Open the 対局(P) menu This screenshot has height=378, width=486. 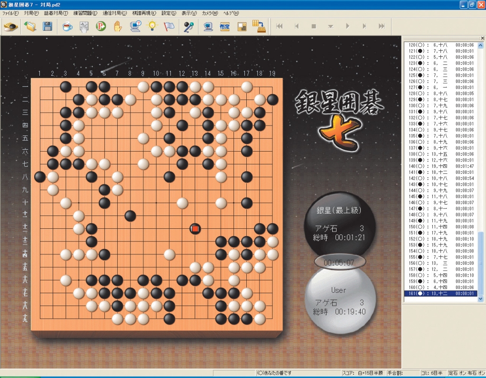click(x=31, y=13)
